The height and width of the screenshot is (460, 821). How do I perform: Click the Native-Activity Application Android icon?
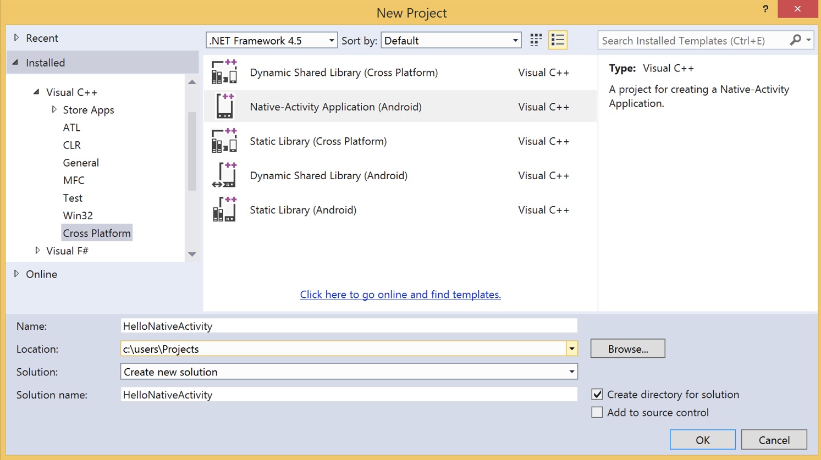[224, 107]
